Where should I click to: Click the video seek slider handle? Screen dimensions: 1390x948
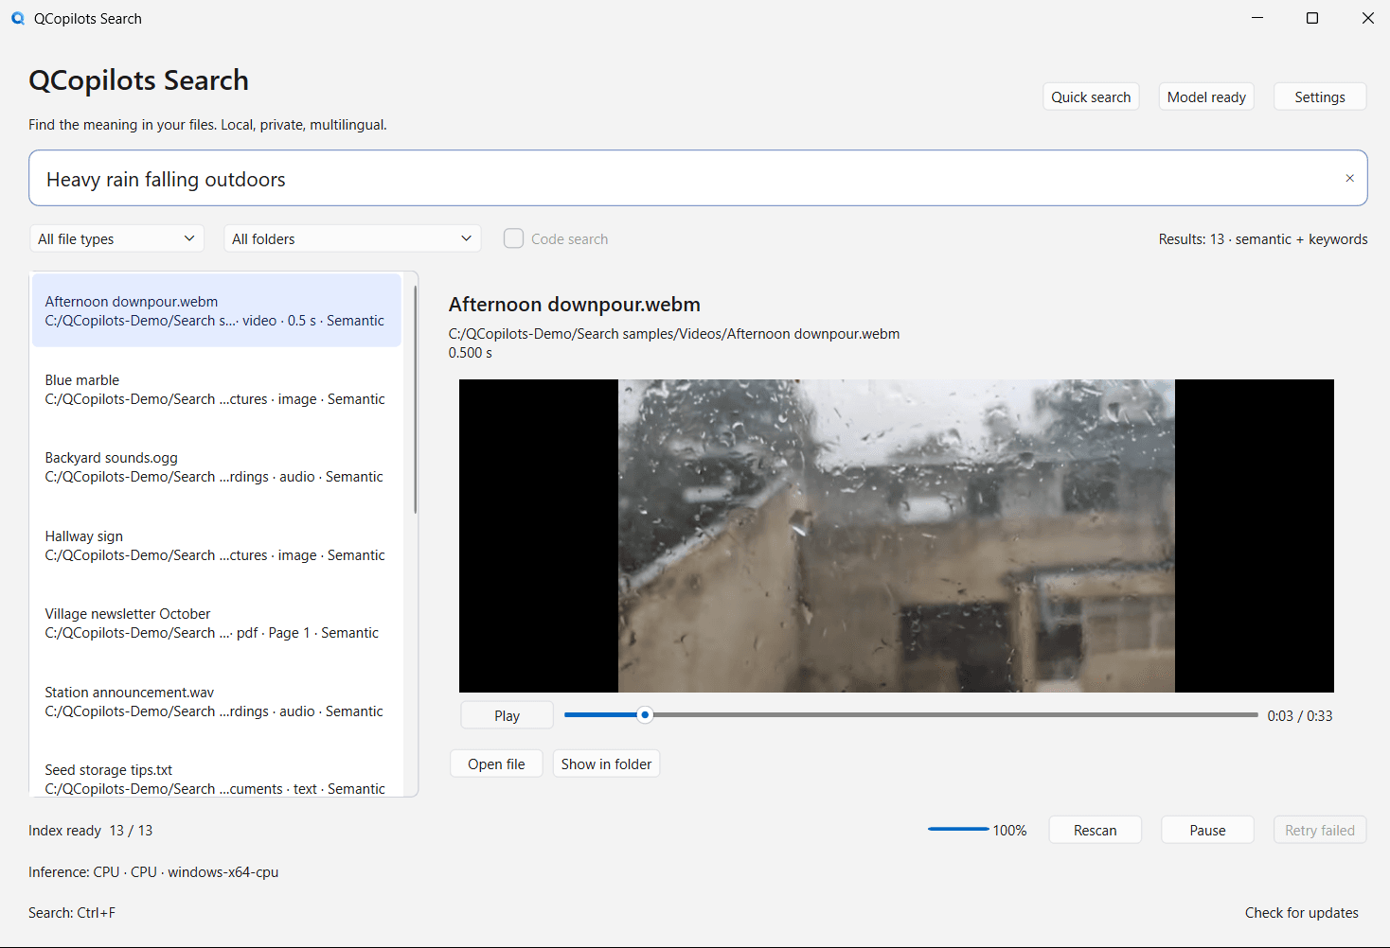[645, 715]
